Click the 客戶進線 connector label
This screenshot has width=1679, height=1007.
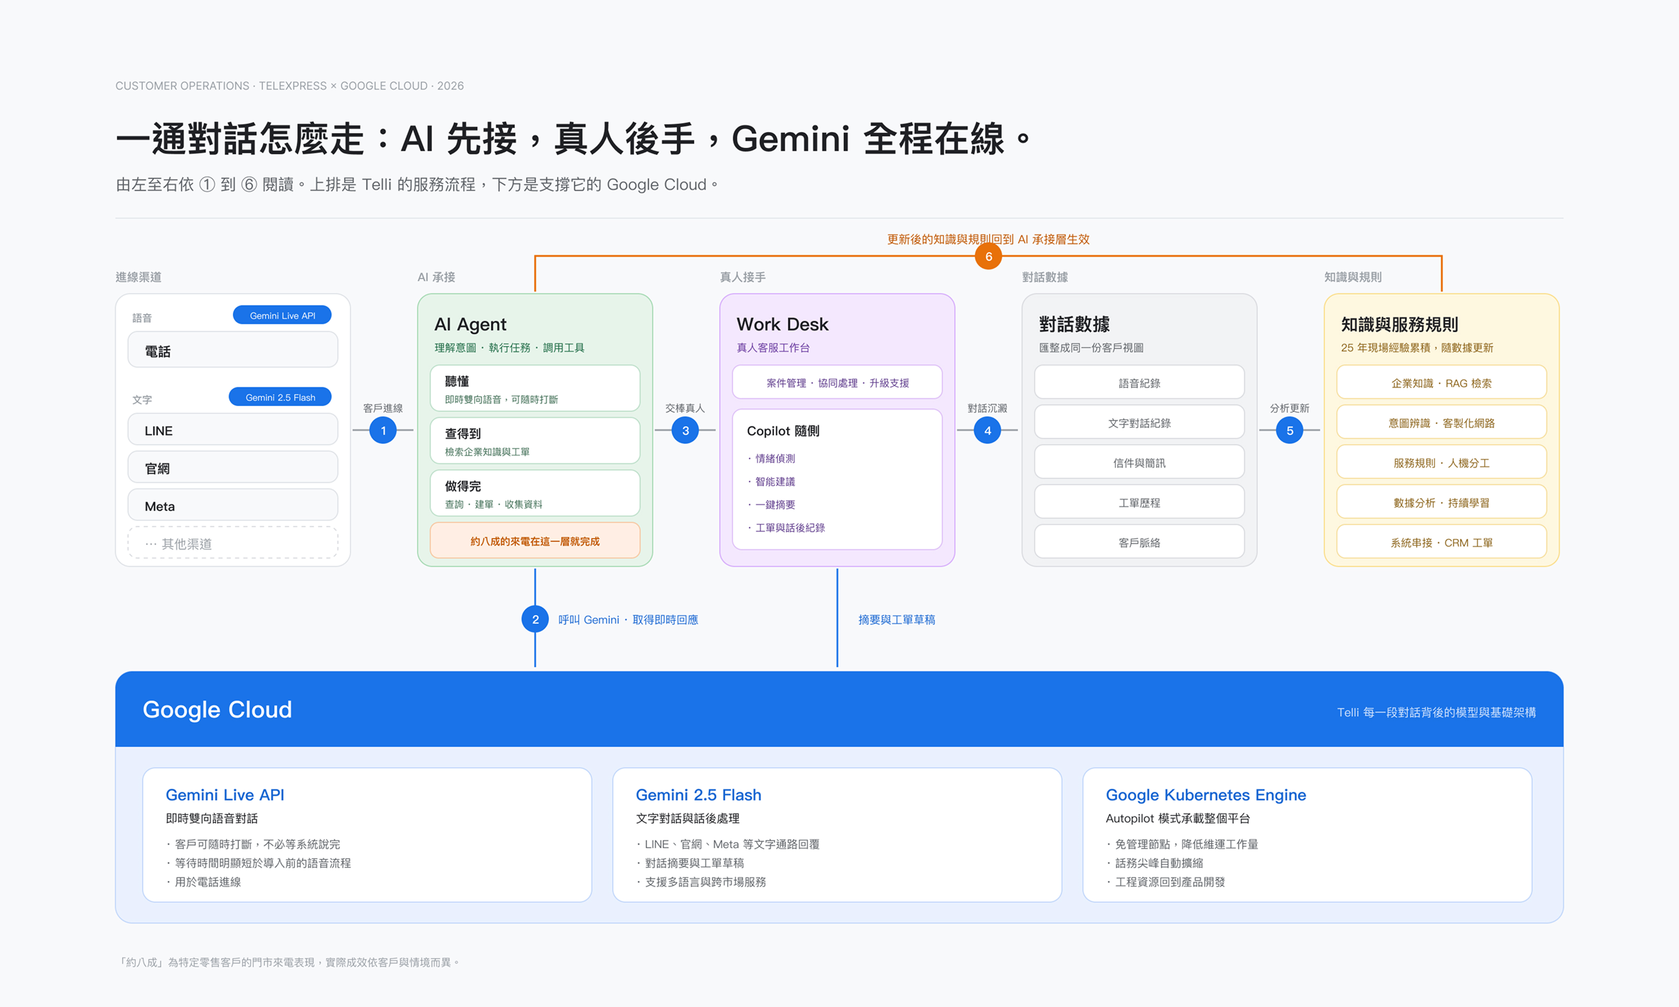click(x=383, y=408)
